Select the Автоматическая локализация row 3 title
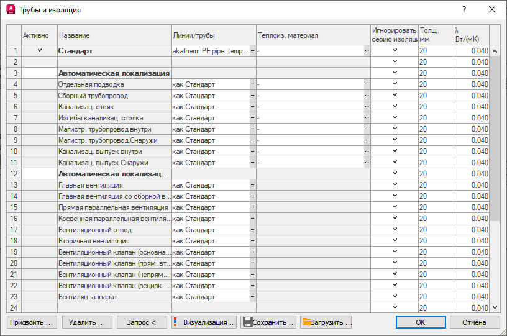The image size is (507, 336). [114, 73]
